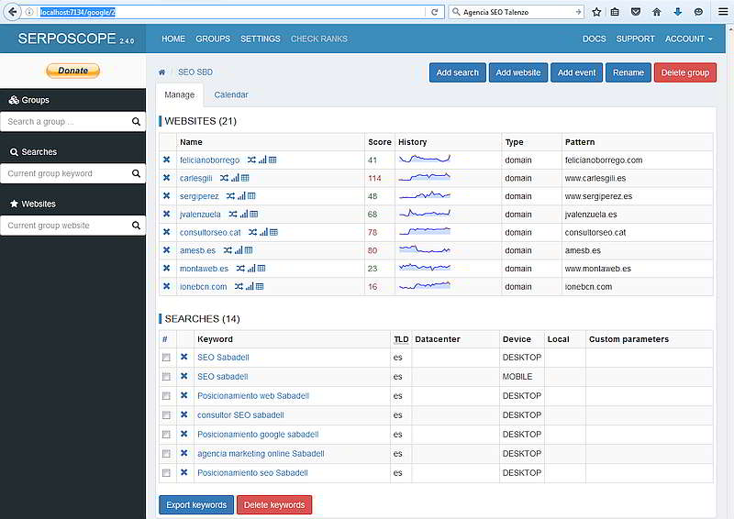
Task: Tick checkbox for 'Posicionamiento web Sabadell'
Action: pos(166,396)
